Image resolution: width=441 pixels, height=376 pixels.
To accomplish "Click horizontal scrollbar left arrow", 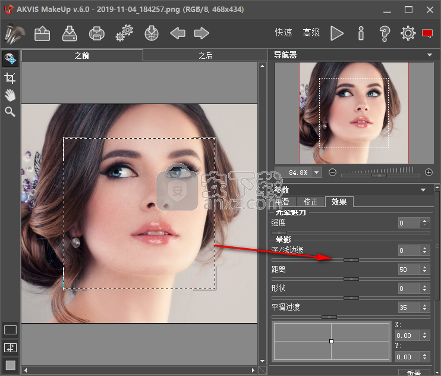I will [x=26, y=370].
